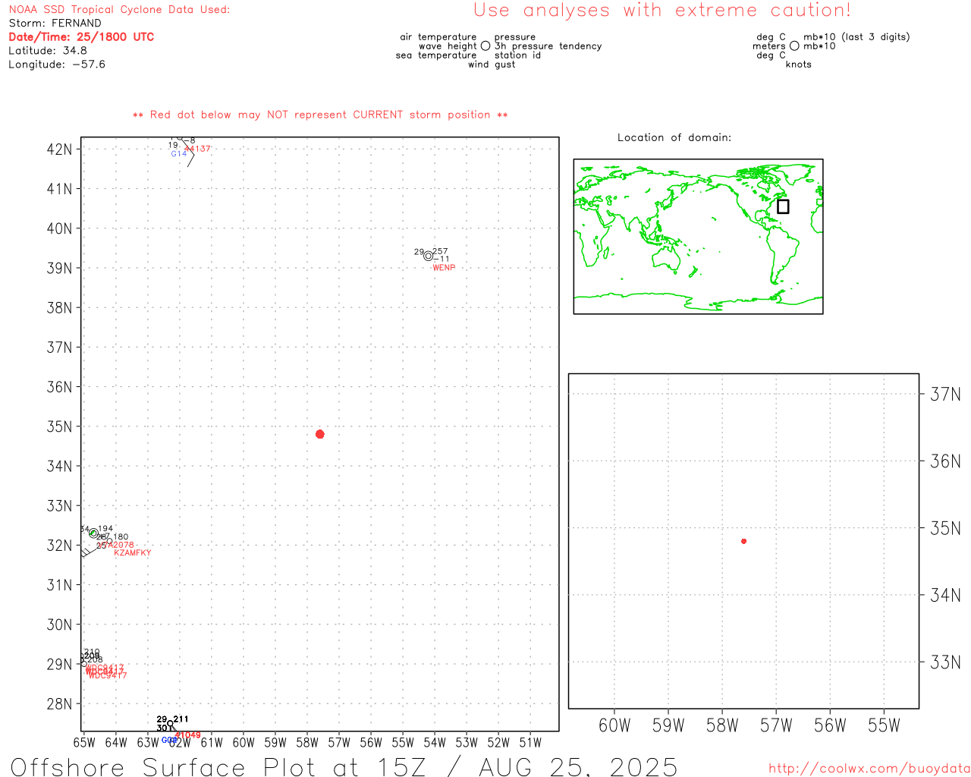Click the 31N latitude axis label
Screen dimensions: 971x777
[x=60, y=585]
